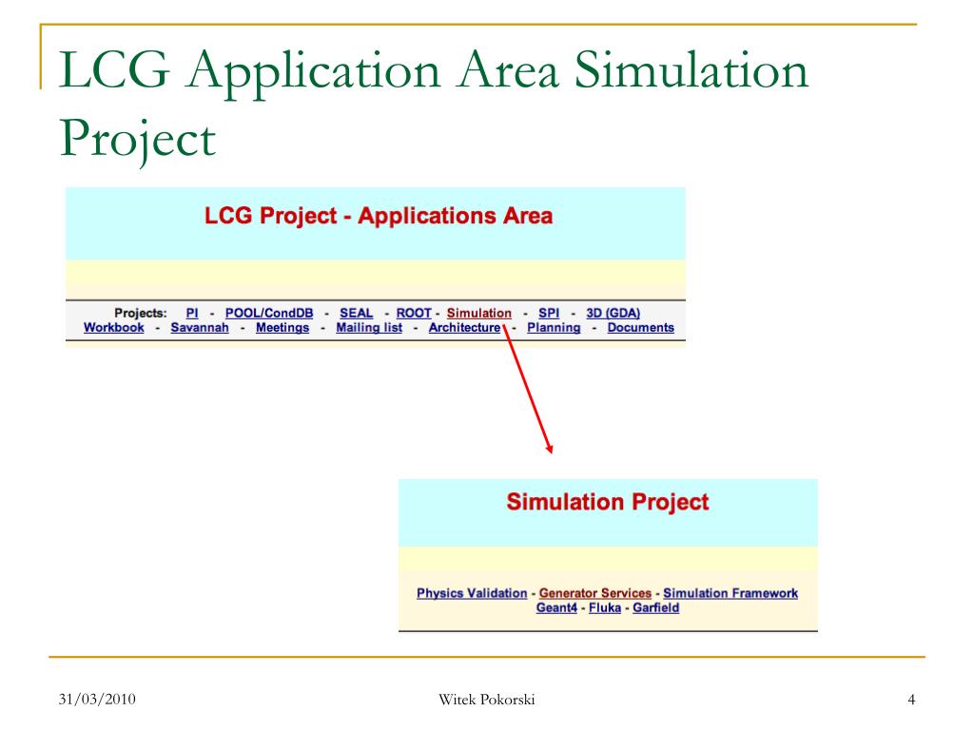Open the Mailing list link
This screenshot has width=974, height=730.
click(369, 328)
